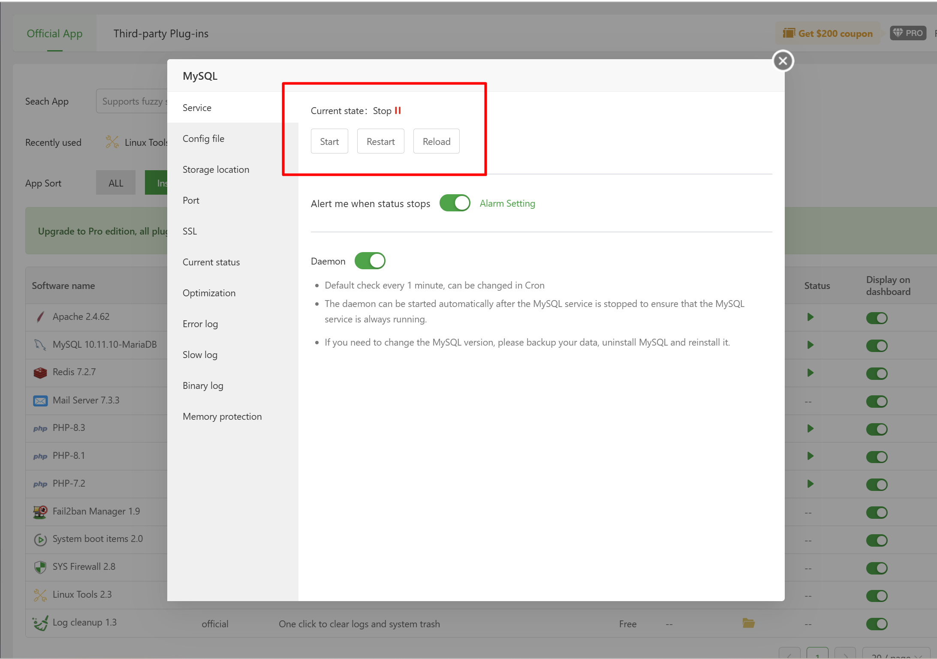Click the SYS Firewall shield icon

[40, 567]
